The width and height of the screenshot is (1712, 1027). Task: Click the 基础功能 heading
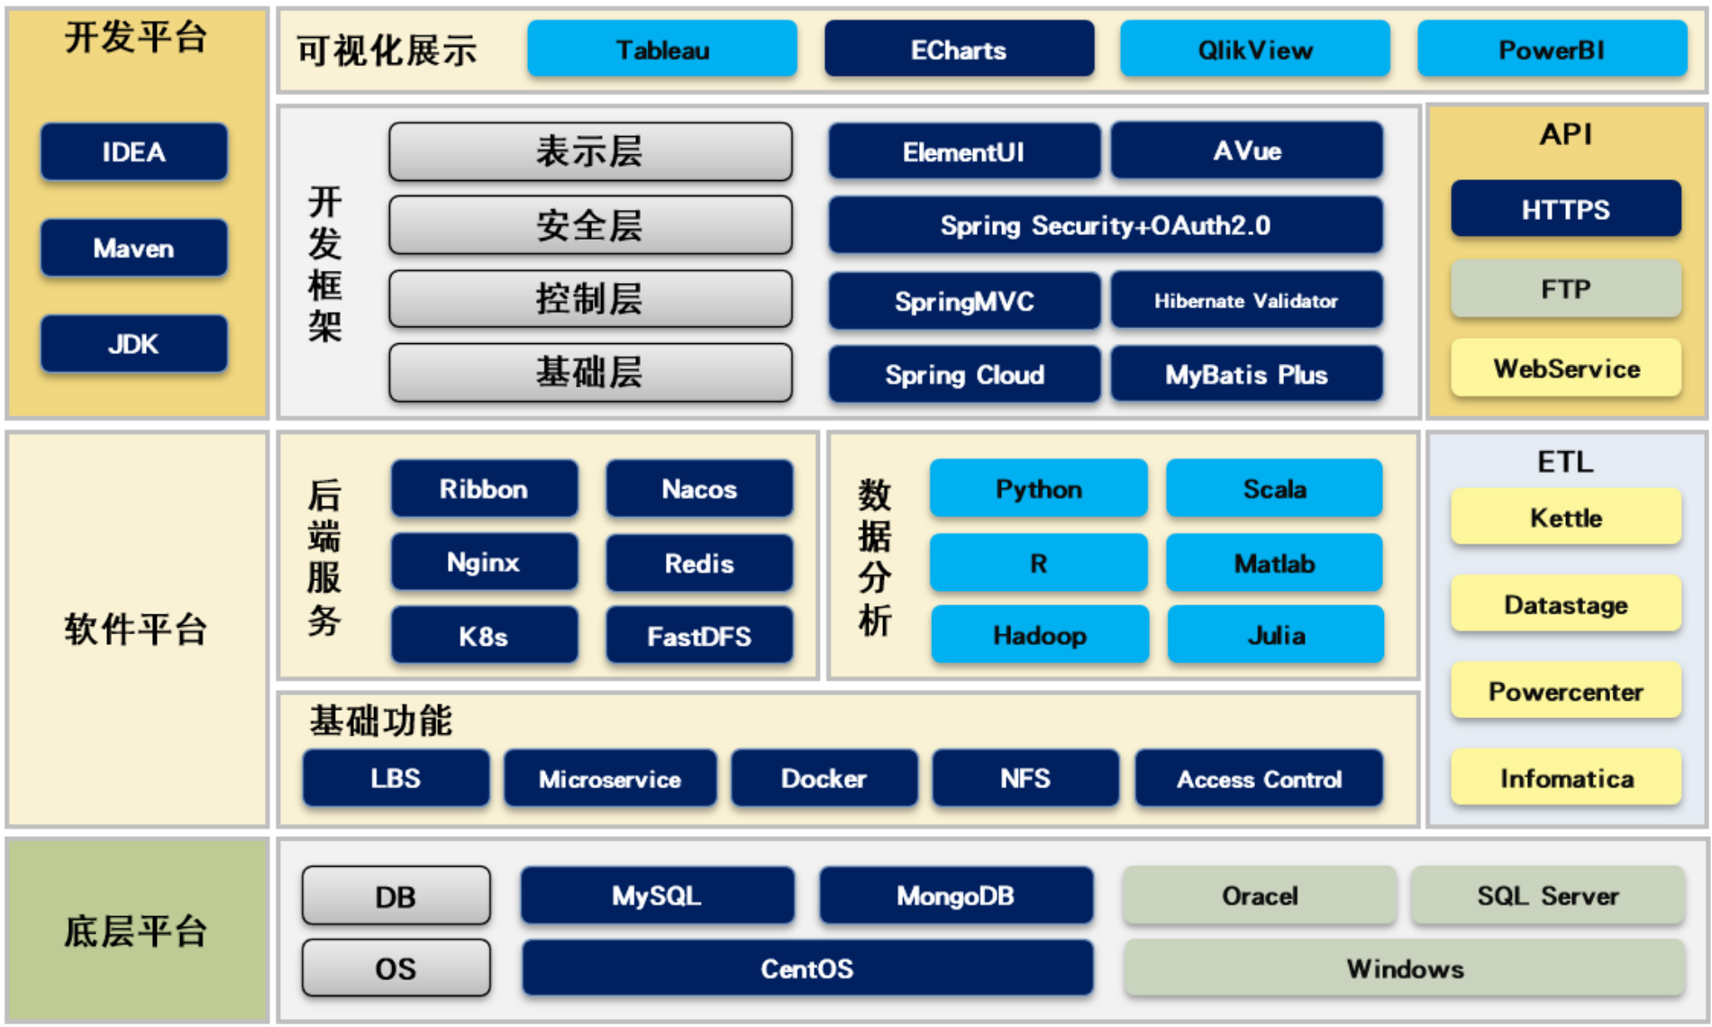tap(380, 721)
